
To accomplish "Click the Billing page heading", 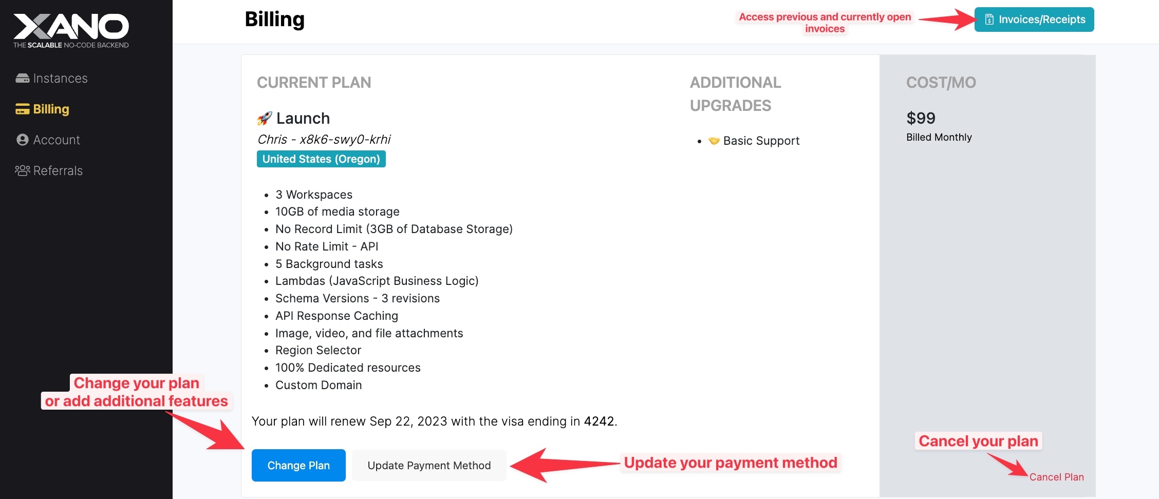I will (x=275, y=20).
